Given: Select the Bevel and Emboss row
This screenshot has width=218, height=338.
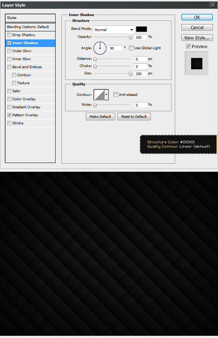Looking at the screenshot, I should (x=30, y=67).
